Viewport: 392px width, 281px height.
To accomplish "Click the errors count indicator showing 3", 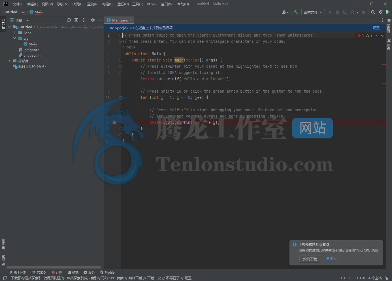I will [361, 36].
